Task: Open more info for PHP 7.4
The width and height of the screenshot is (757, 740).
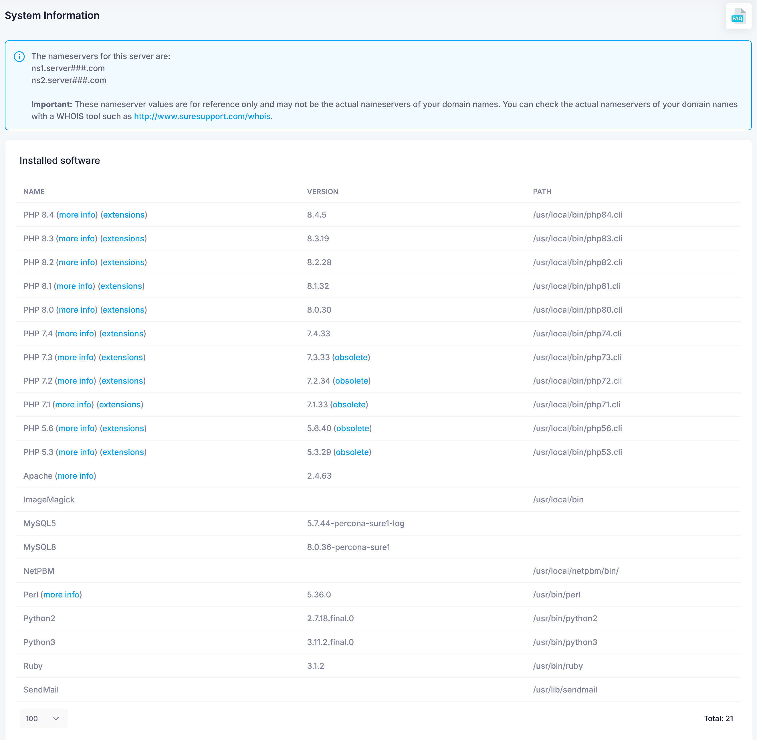Action: (76, 333)
